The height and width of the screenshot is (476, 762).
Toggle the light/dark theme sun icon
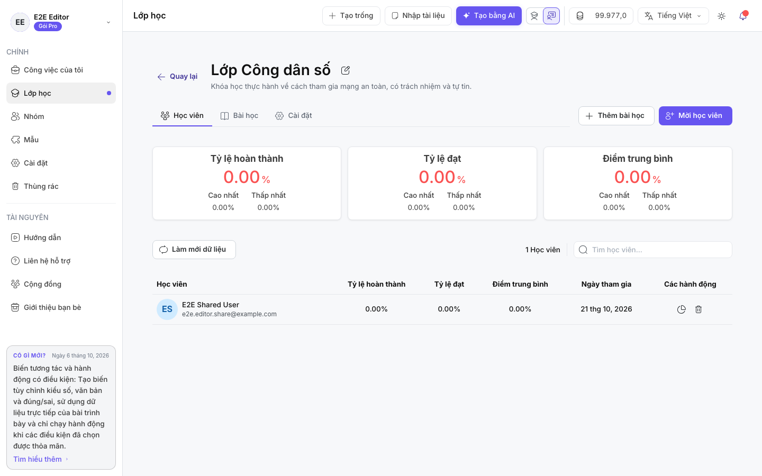(x=721, y=16)
